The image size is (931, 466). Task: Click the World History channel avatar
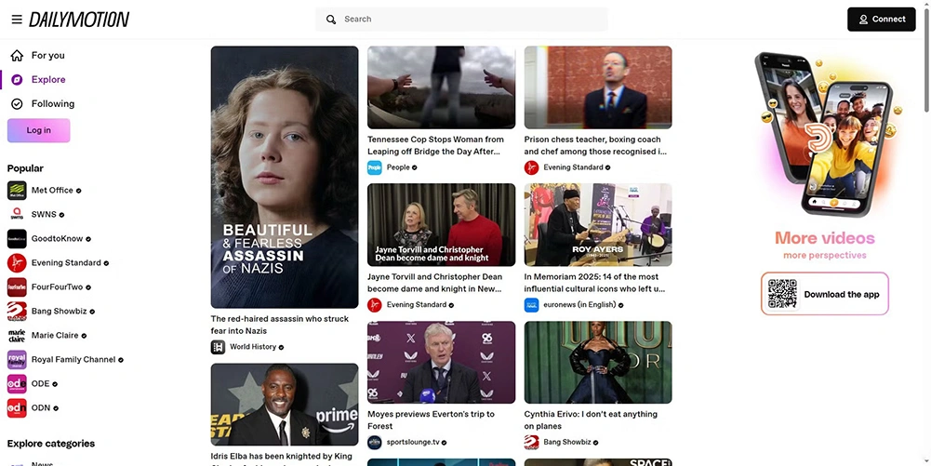click(218, 347)
